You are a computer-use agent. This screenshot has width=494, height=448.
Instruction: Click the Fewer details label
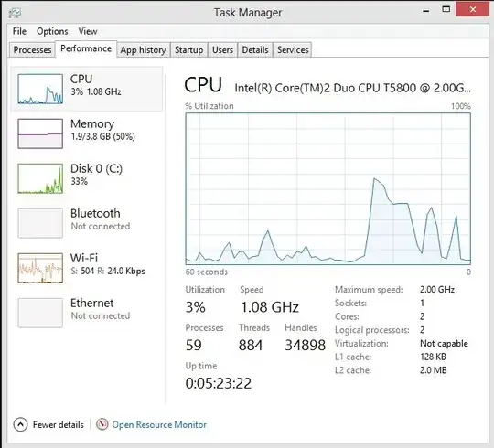(59, 425)
